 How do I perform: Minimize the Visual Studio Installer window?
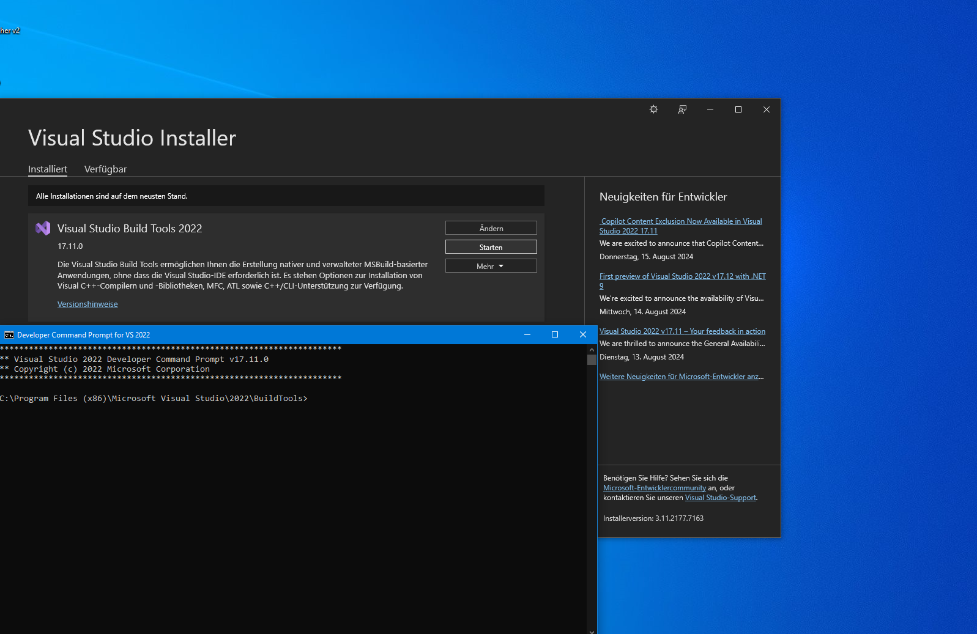click(710, 109)
